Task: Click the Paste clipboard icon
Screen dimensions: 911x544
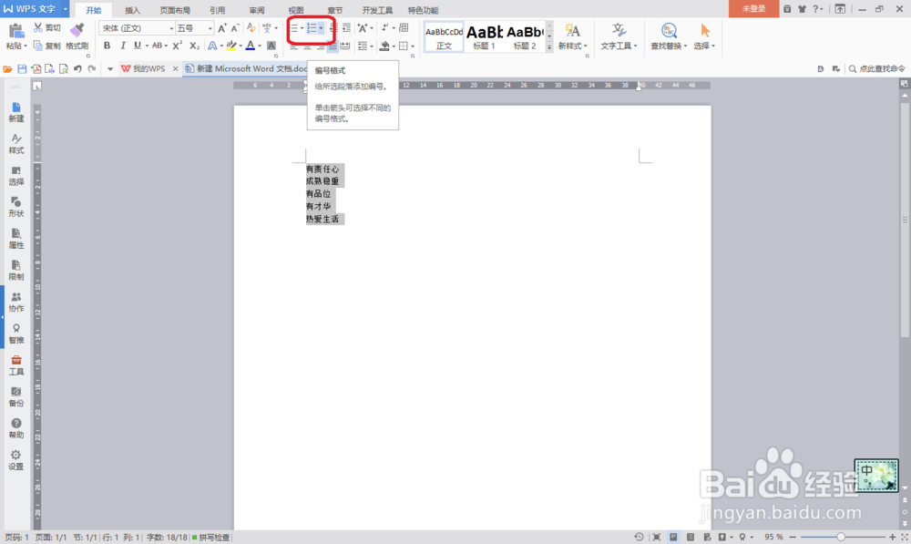Action: point(15,31)
